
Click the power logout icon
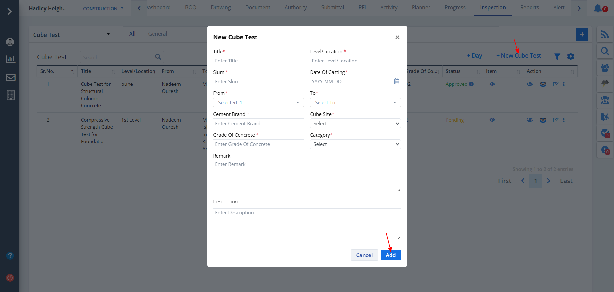[10, 278]
